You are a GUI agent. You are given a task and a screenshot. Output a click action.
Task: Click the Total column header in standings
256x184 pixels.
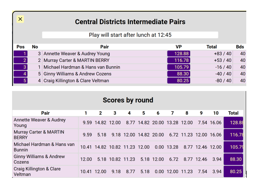[x=212, y=47]
